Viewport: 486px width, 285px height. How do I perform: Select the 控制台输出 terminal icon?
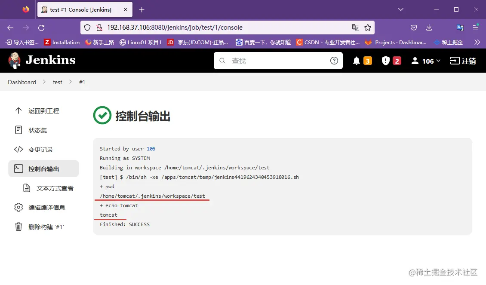(19, 169)
